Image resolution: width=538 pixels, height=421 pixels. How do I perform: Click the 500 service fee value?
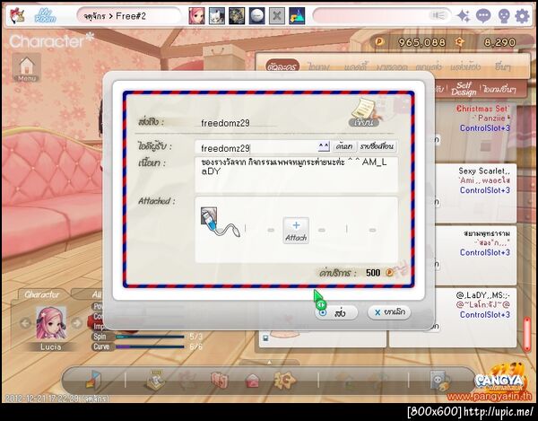click(373, 273)
